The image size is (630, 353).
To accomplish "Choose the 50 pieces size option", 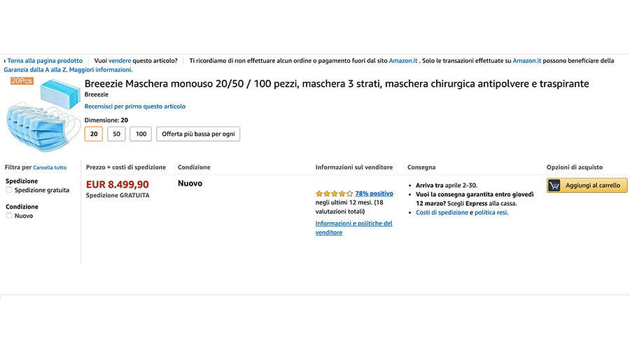I will pos(116,134).
